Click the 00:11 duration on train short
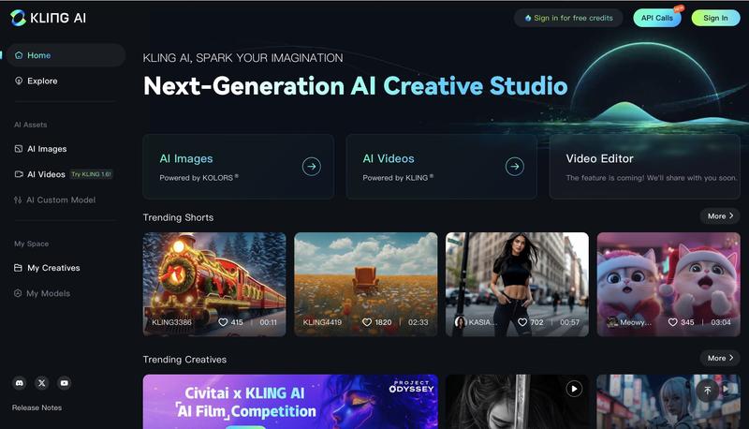 (x=269, y=322)
